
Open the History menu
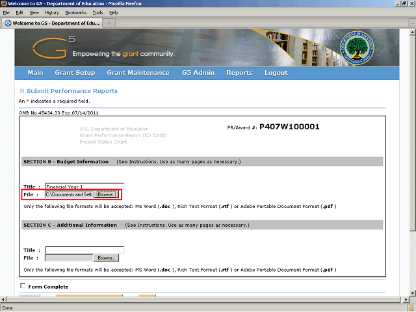(x=52, y=13)
